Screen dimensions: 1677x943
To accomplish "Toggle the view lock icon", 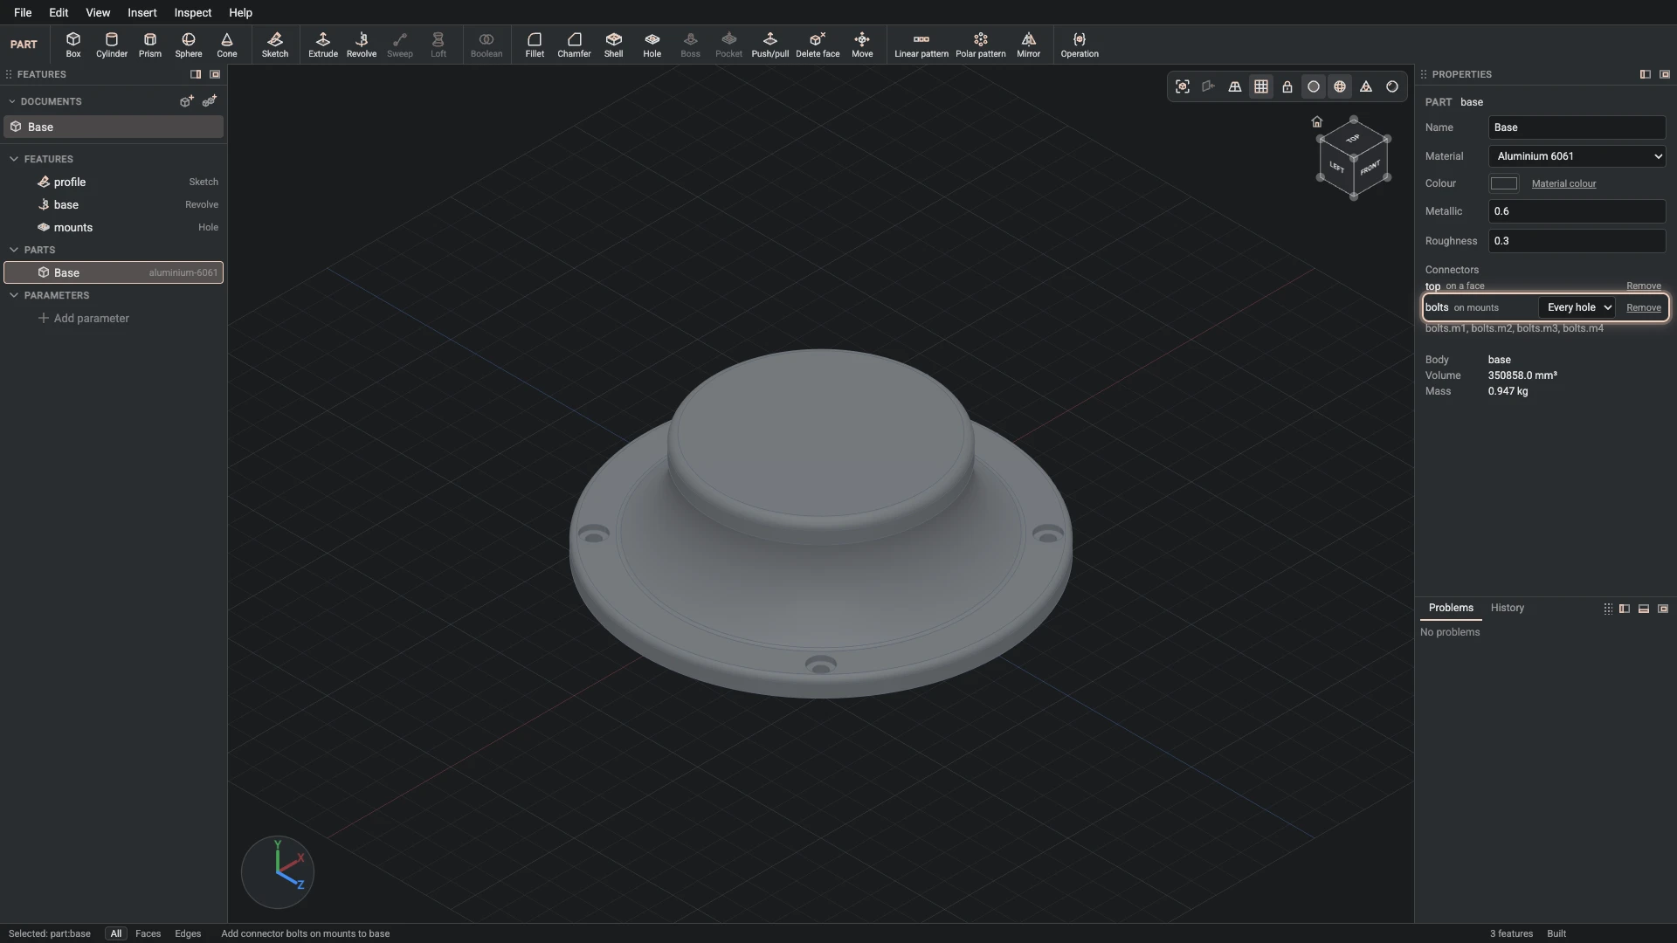I will coord(1287,86).
